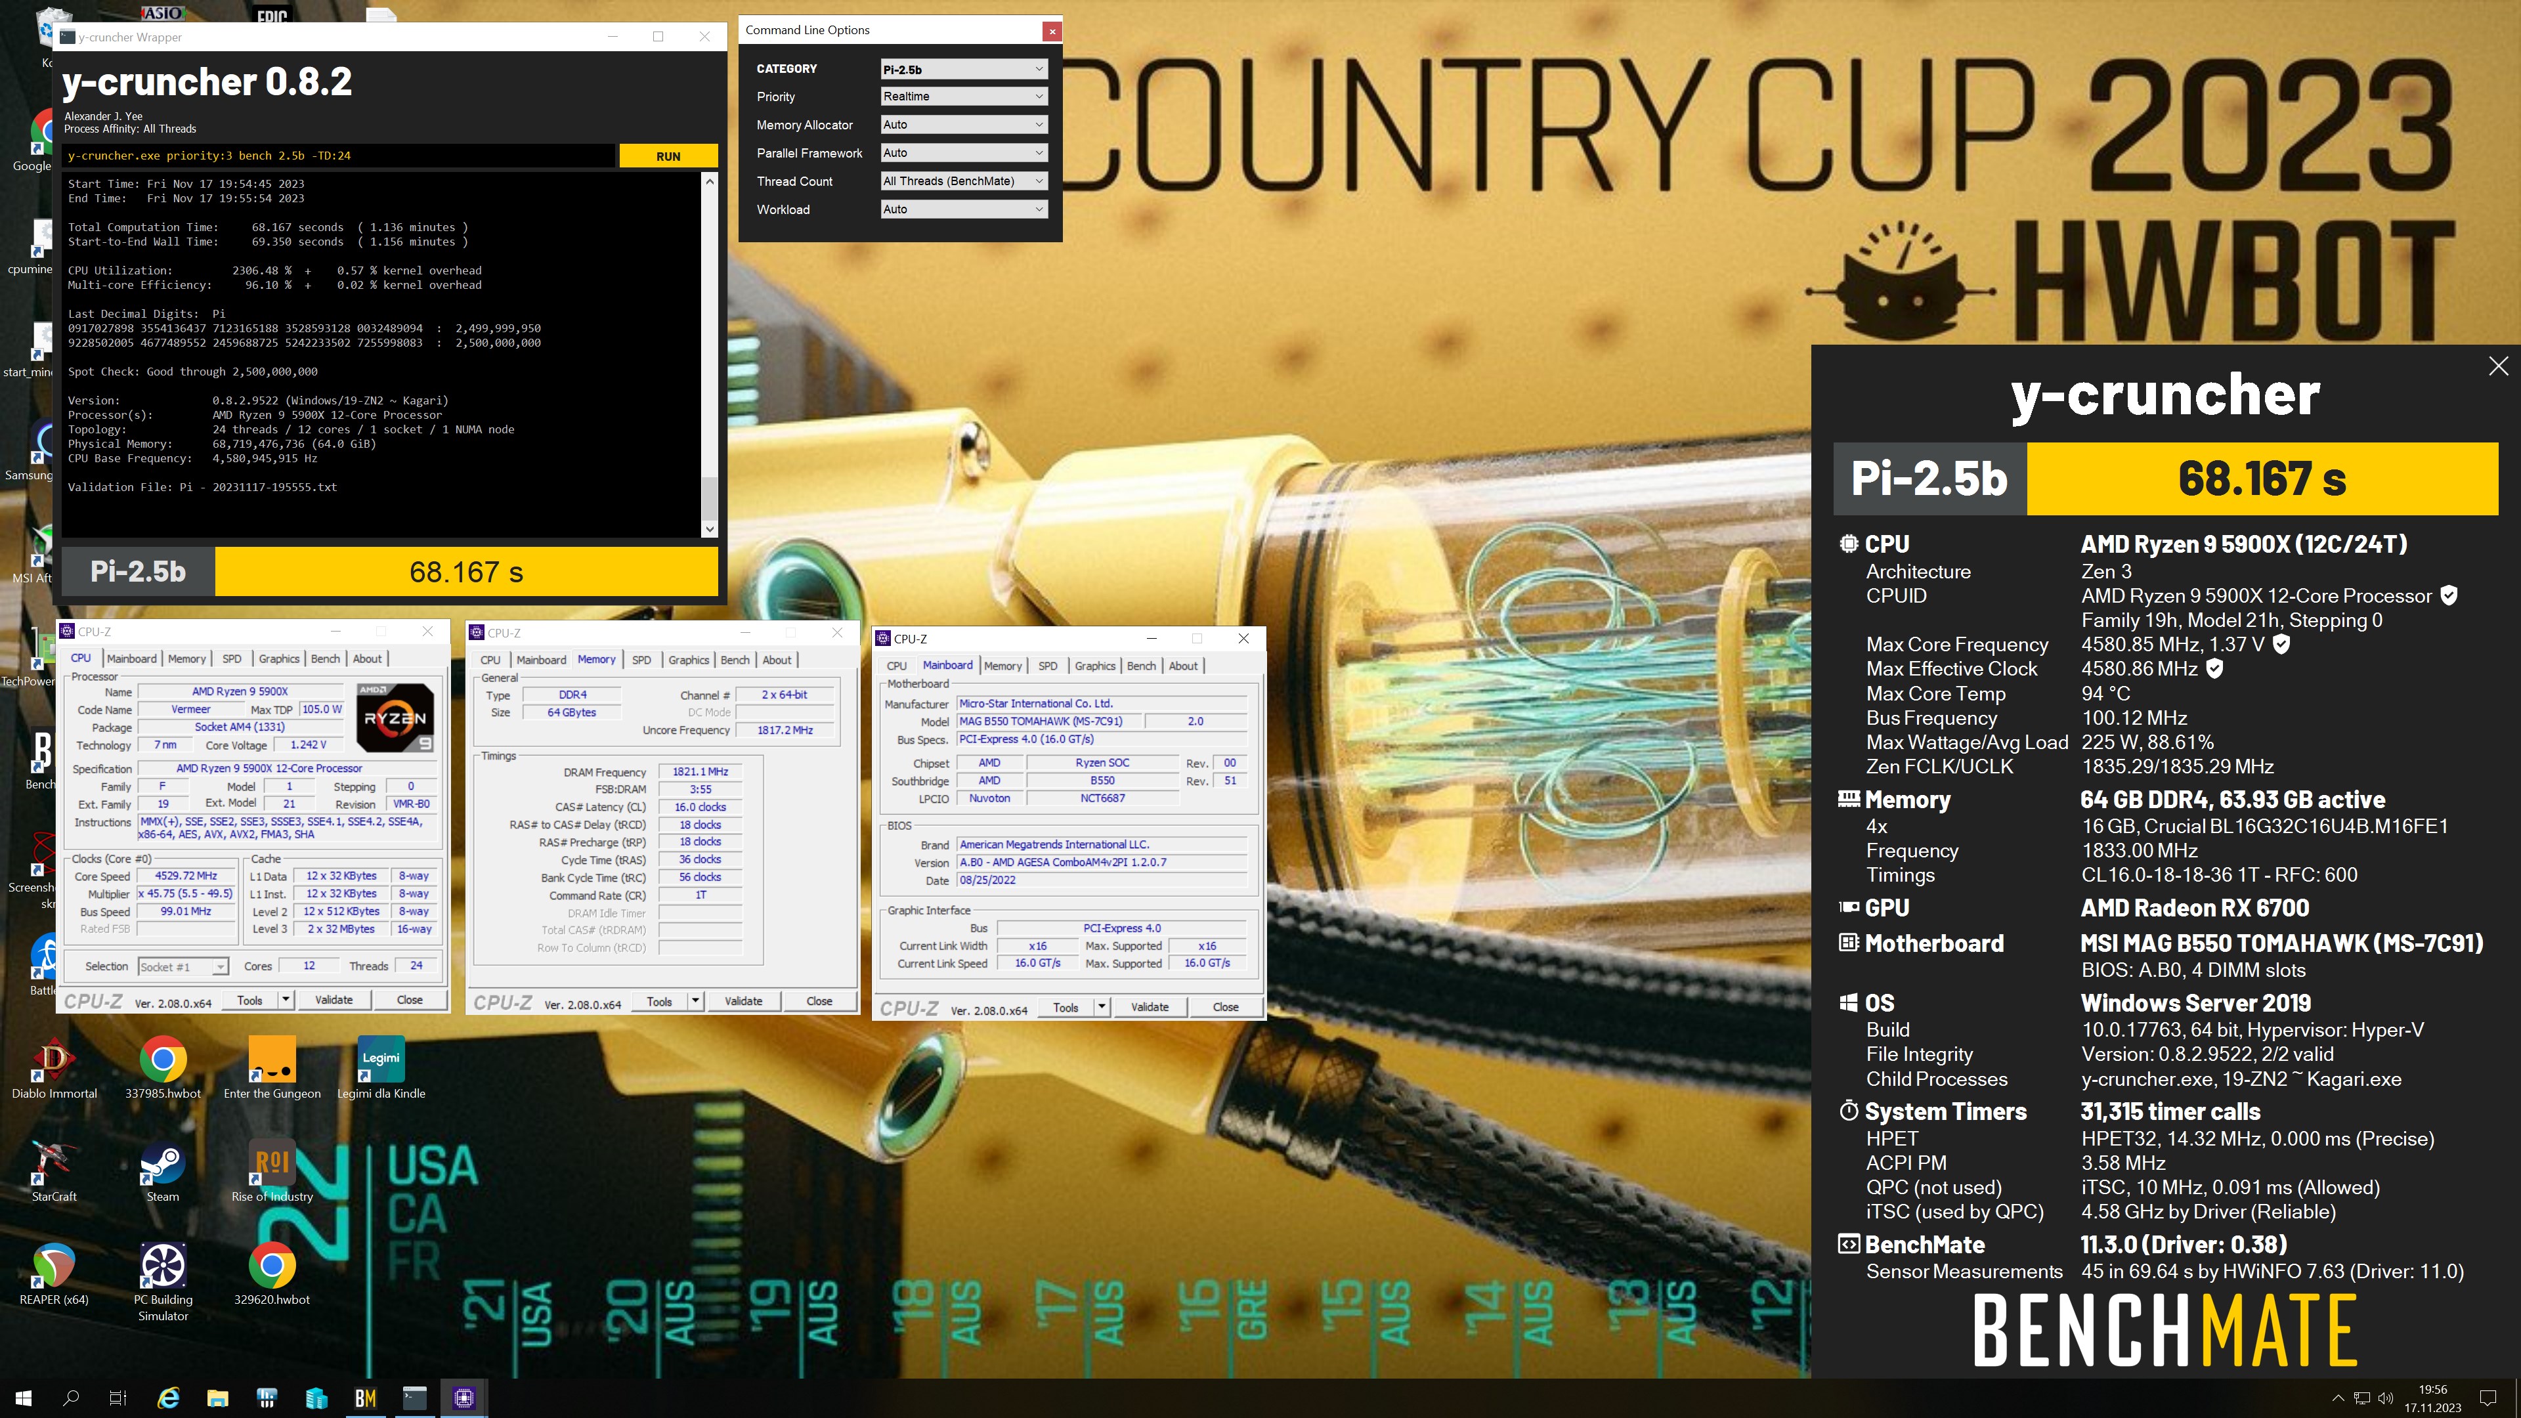This screenshot has width=2521, height=1418.
Task: Click the y-cruncher command line field
Action: tap(339, 156)
